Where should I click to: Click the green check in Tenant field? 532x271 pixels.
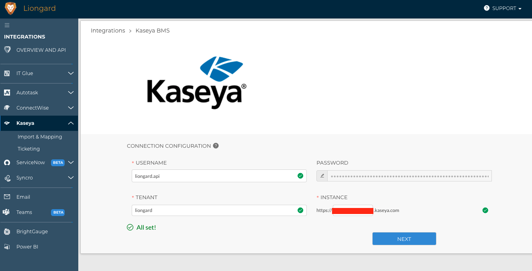coord(300,210)
